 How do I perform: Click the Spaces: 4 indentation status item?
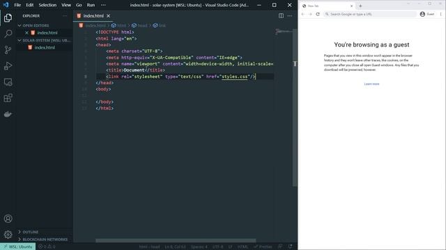click(199, 247)
